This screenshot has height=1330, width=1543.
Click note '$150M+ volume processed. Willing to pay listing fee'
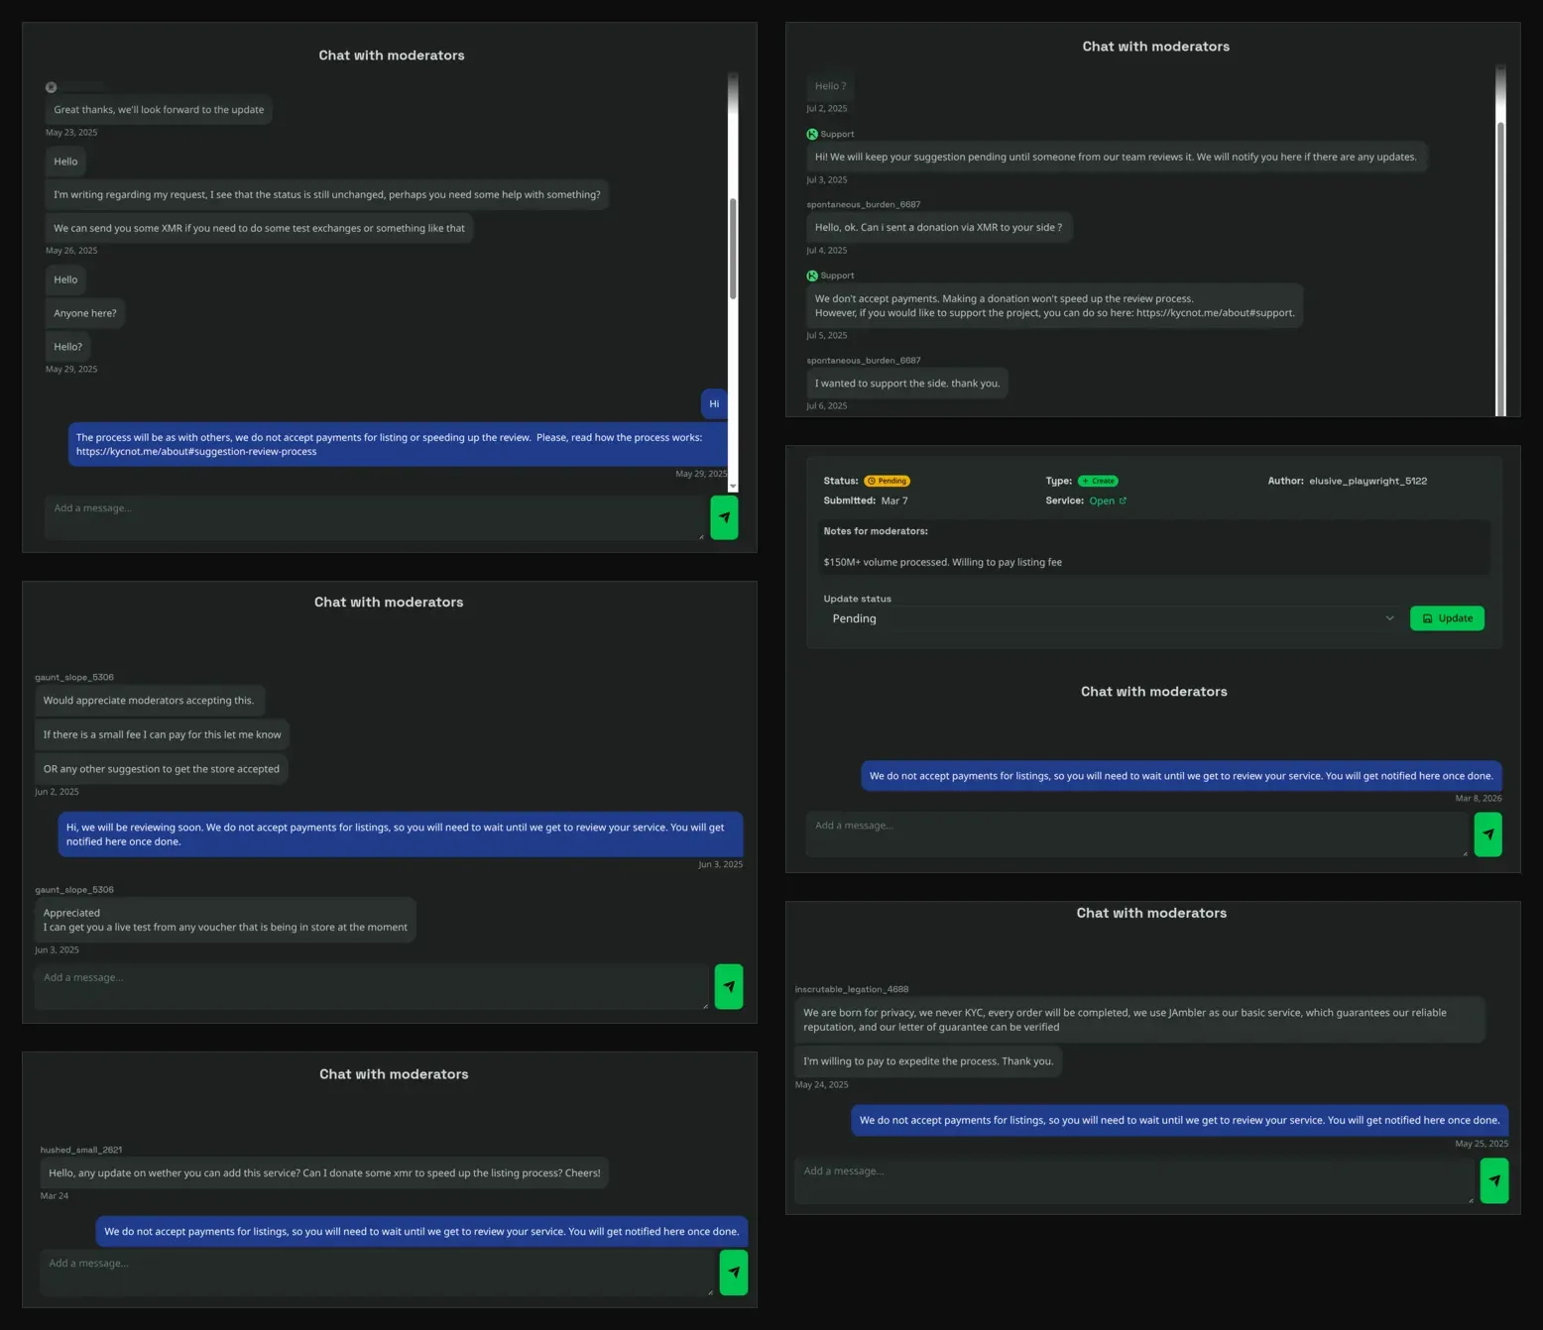coord(942,562)
